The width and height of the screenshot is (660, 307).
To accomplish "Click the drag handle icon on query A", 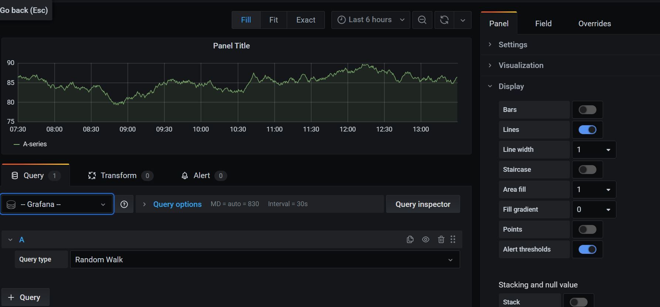I will tap(453, 239).
